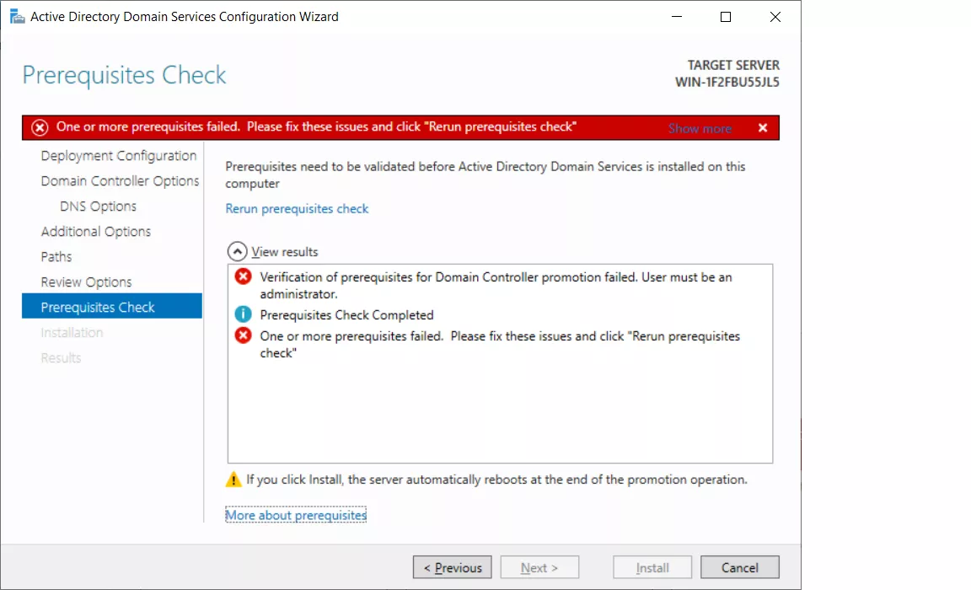Click error icon beside One or more prerequisites failed result
The image size is (971, 590).
pos(244,335)
